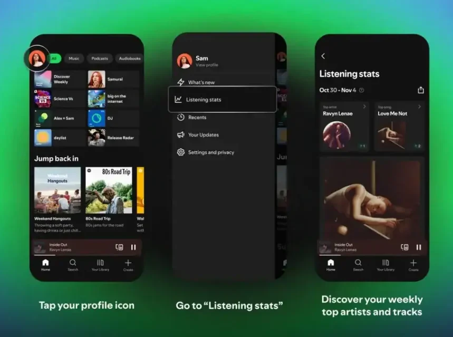Open Listening stats in the side menu
Image resolution: width=453 pixels, height=337 pixels.
223,100
